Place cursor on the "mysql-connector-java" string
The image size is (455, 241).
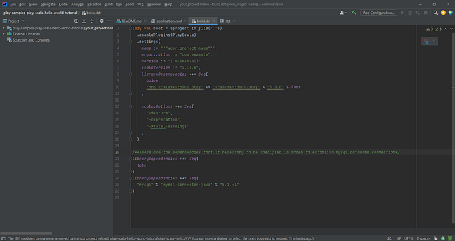pos(186,185)
